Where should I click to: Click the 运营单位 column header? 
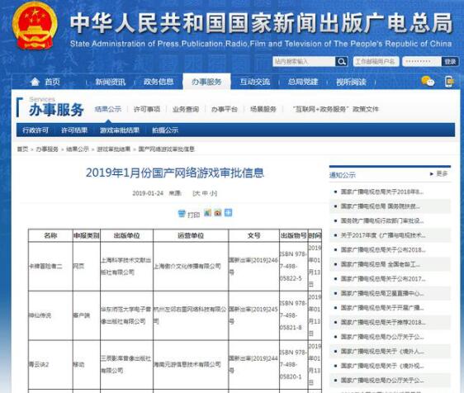pyautogui.click(x=191, y=235)
